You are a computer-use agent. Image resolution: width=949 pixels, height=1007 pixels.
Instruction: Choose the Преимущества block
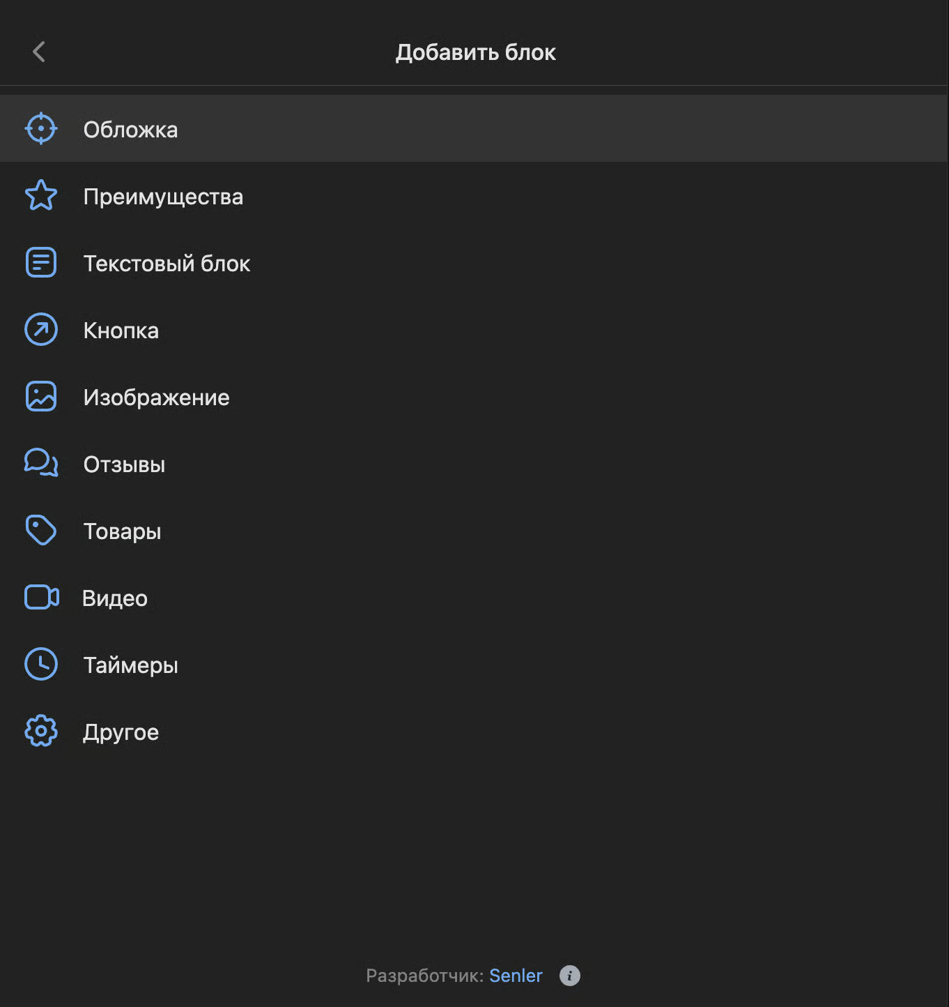tap(163, 197)
